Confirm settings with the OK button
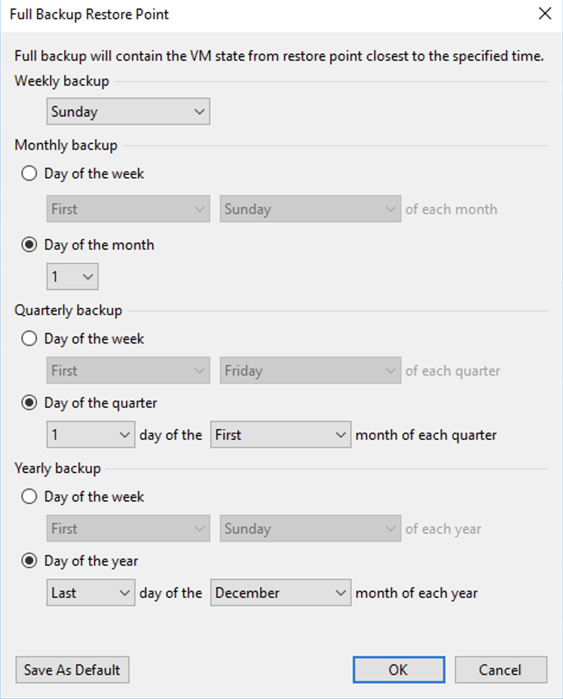Image resolution: width=563 pixels, height=699 pixels. coord(398,670)
